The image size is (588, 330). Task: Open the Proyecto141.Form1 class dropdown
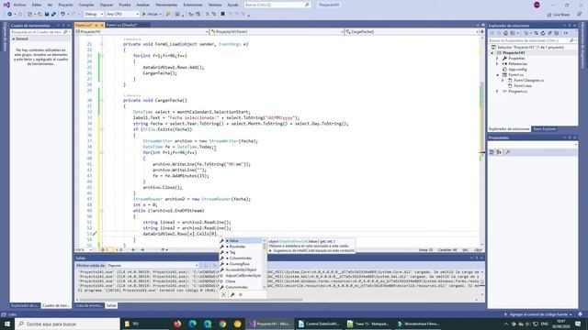click(x=277, y=32)
